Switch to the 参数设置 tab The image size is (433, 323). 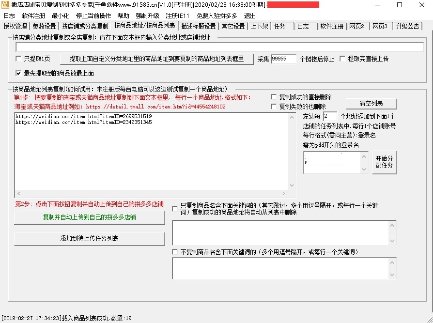(x=44, y=26)
